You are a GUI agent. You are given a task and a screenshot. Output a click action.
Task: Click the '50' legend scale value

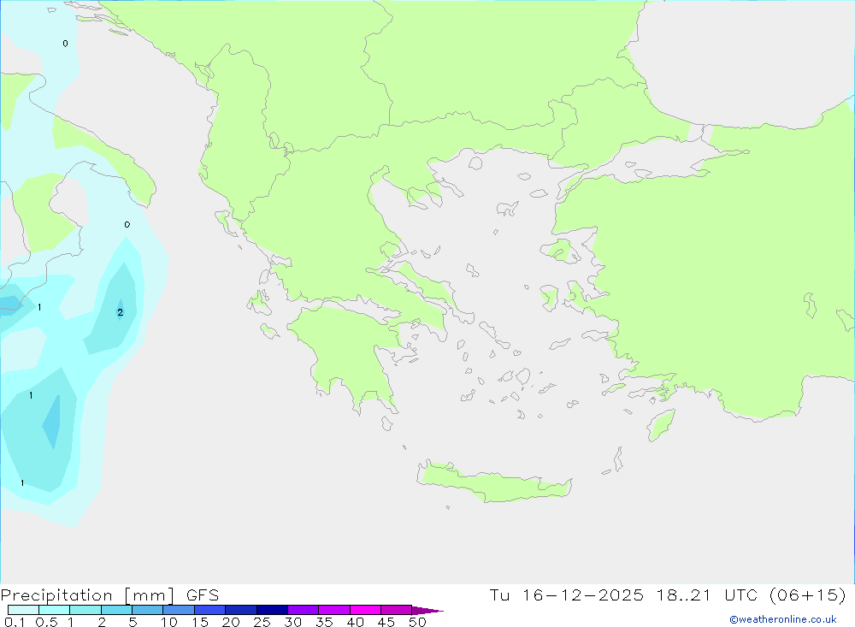point(418,622)
